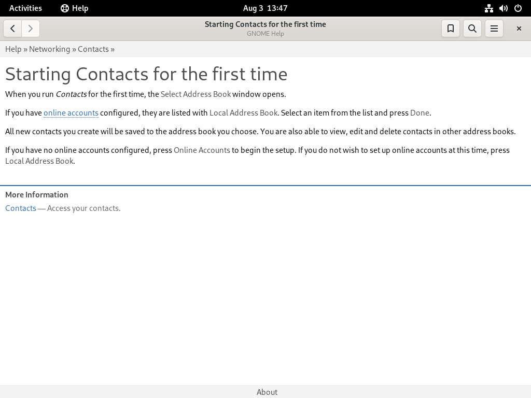
Task: Open the volume indicator in top bar
Action: 503,8
